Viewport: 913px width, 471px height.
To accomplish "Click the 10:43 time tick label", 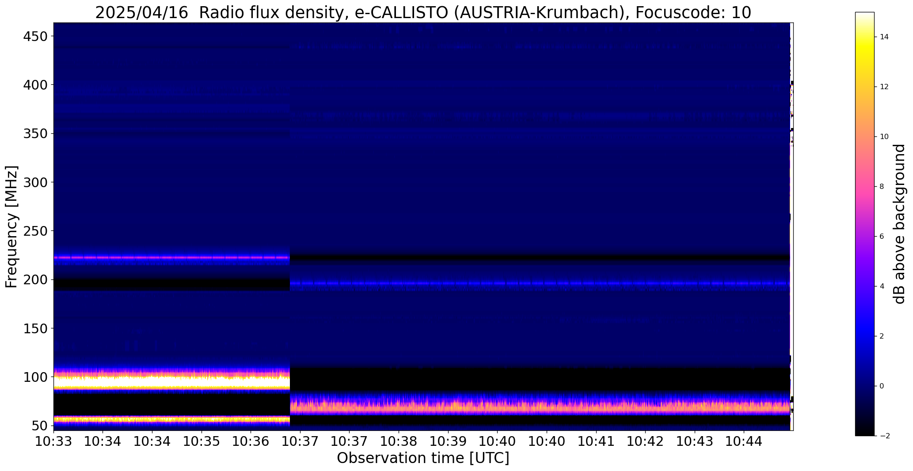I will pos(695,441).
